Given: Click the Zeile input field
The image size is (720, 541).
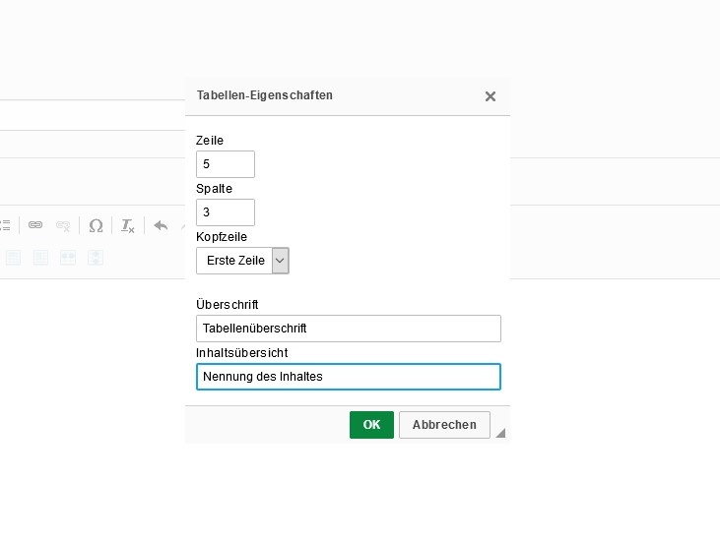Looking at the screenshot, I should point(226,164).
